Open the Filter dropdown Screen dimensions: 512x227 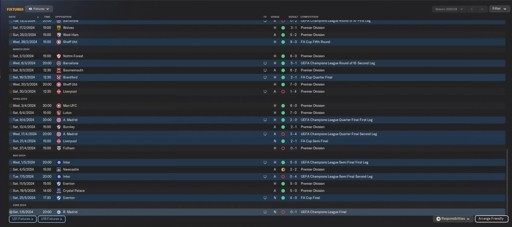pyautogui.click(x=499, y=9)
